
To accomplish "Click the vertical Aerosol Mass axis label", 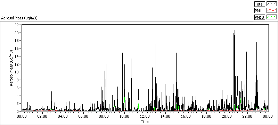I will [11, 68].
